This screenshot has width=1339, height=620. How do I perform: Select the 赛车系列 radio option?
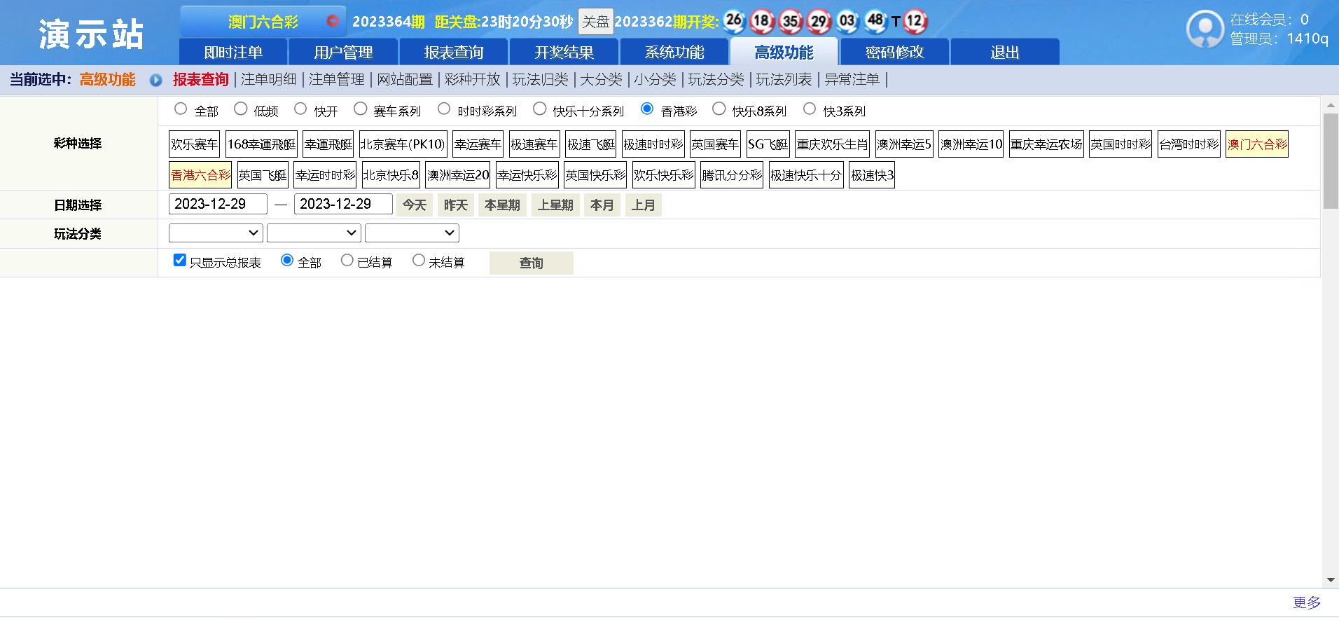click(x=360, y=109)
